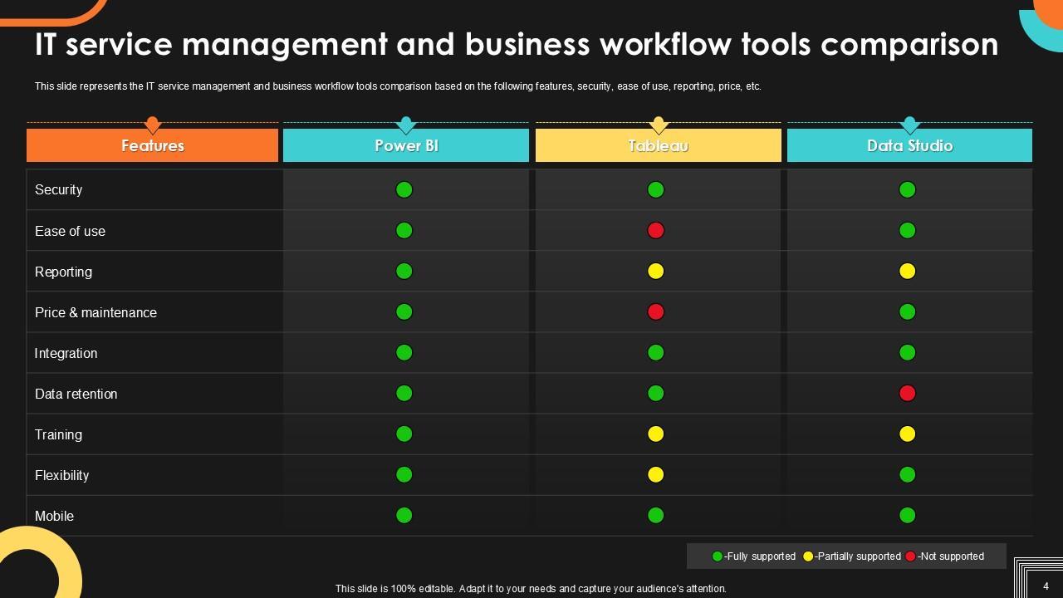Click the Data Studio Integration status dot
Image resolution: width=1063 pixels, height=598 pixels.
(x=907, y=353)
